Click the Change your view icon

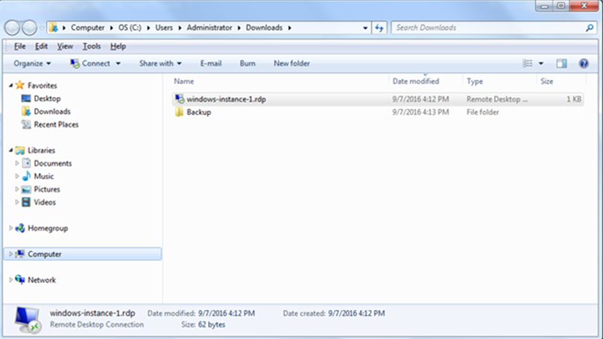coord(528,63)
